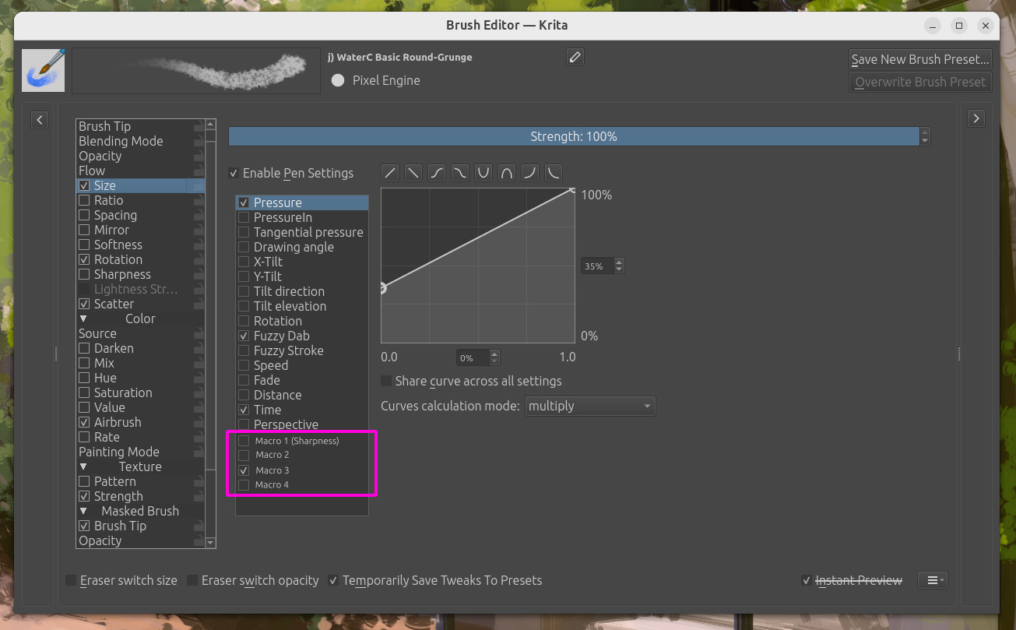This screenshot has width=1016, height=630.
Task: Apply the L-shaped curve preset
Action: point(554,173)
